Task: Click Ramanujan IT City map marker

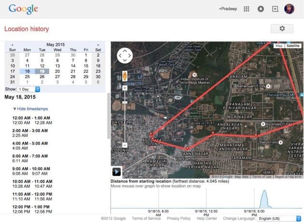Action: point(268,86)
